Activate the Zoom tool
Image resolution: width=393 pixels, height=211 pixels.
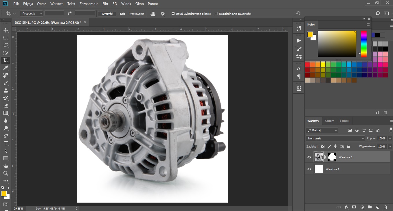(6, 173)
